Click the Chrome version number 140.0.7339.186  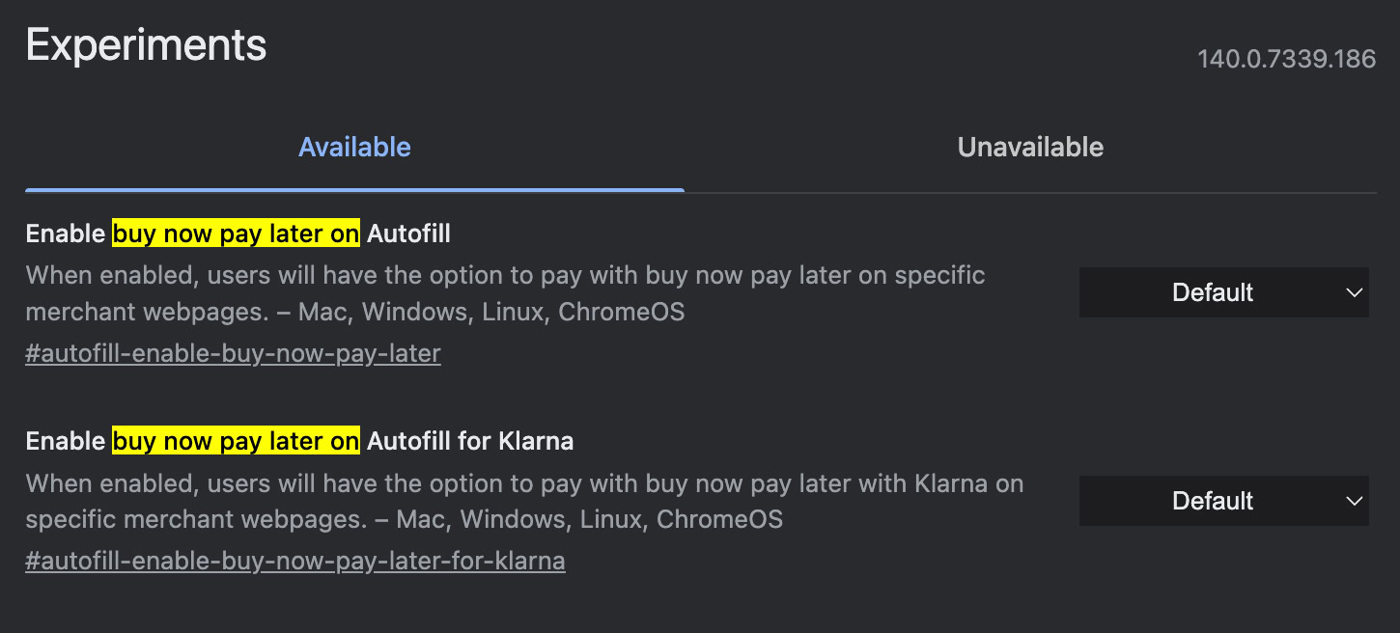(x=1287, y=58)
